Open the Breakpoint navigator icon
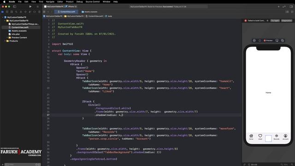 coord(35,12)
